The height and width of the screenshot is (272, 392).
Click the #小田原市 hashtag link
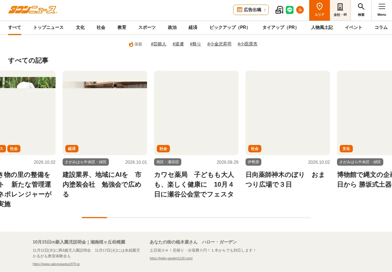247,44
